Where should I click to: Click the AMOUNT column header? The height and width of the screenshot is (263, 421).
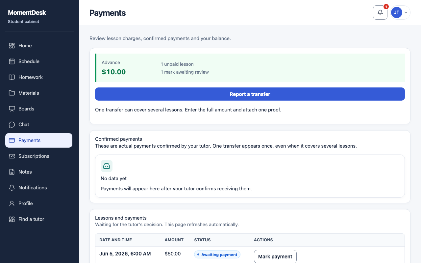coord(174,240)
